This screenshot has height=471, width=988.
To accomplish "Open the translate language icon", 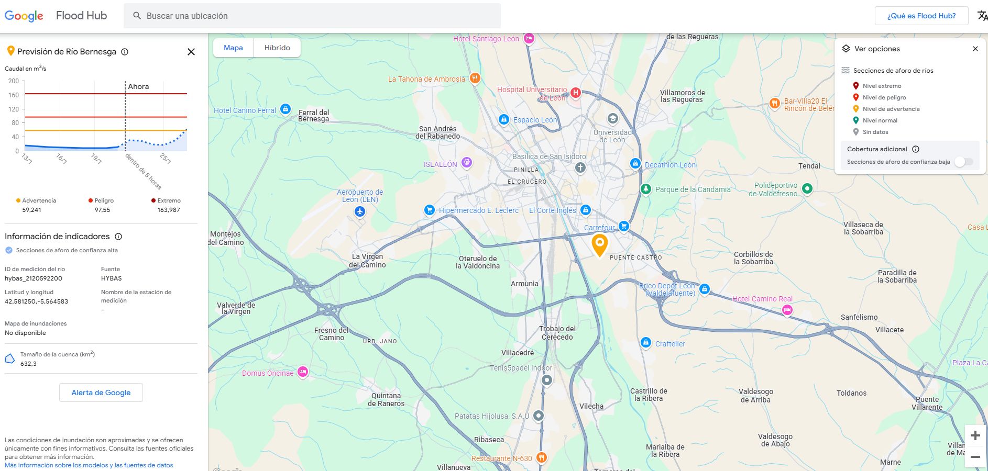I will [x=982, y=16].
